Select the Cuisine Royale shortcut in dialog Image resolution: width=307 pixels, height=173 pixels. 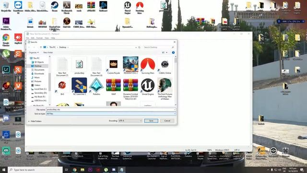pyautogui.click(x=114, y=66)
